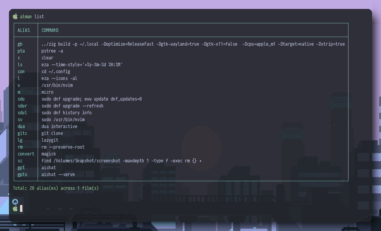Image resolution: width=381 pixels, height=231 pixels.
Task: Click 'sudo dnf upgrade; eww update' command
Action: pos(92,99)
